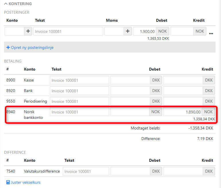Click Norsk bankkonto Kredit field showing 1.890,00
This screenshot has width=221, height=188.
tap(183, 112)
